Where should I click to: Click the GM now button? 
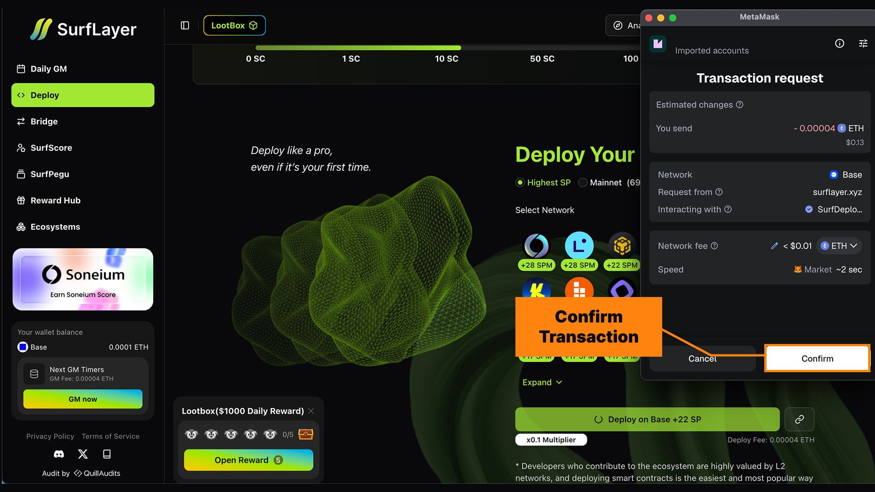83,399
